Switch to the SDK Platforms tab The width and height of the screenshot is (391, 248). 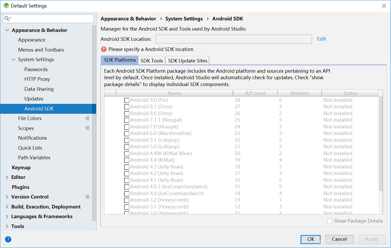120,60
